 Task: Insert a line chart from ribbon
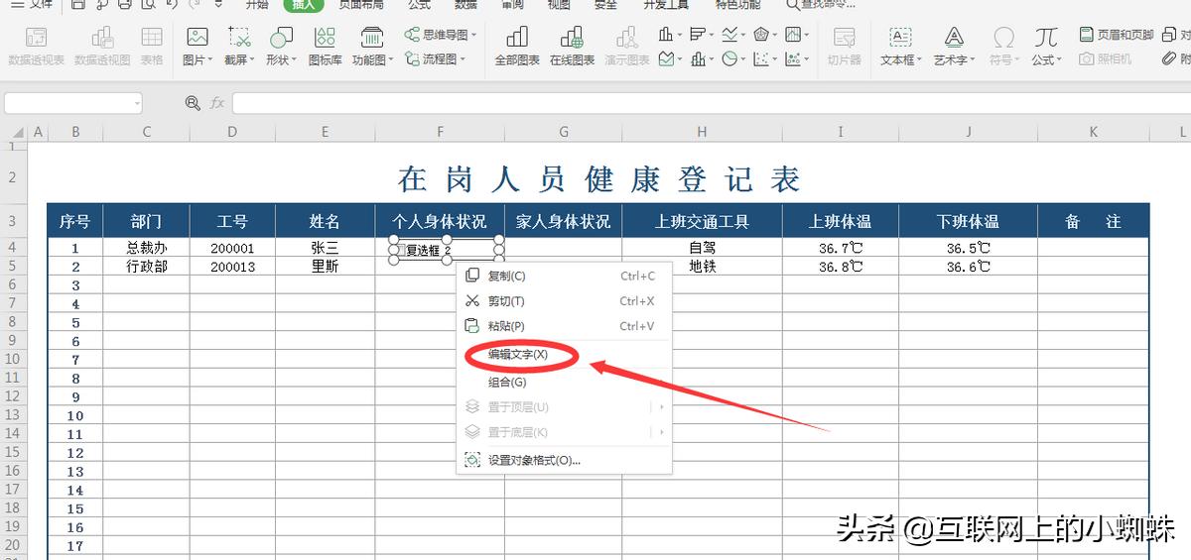729,35
